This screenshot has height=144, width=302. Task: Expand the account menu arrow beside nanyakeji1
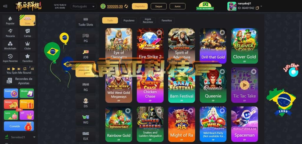click(x=261, y=6)
